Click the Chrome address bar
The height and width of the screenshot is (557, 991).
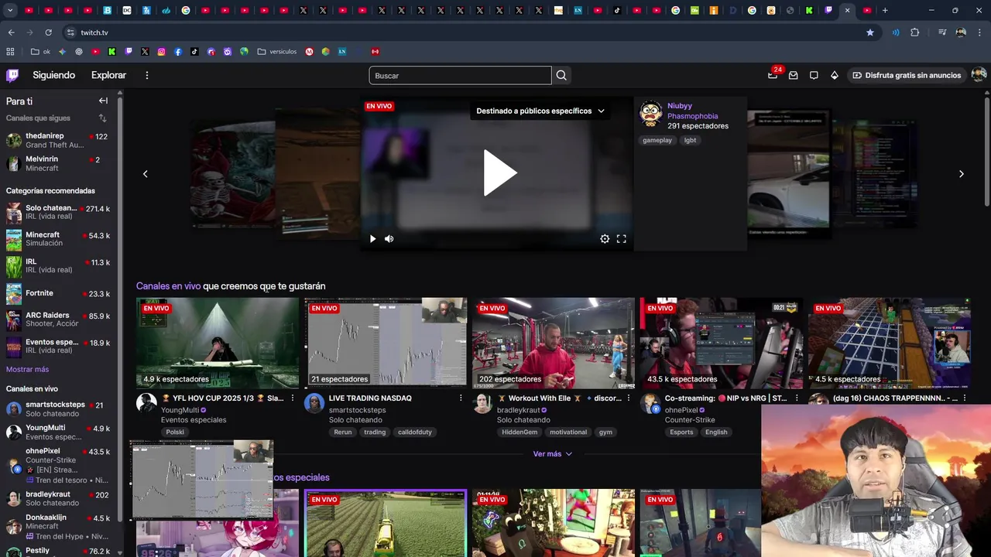click(465, 32)
